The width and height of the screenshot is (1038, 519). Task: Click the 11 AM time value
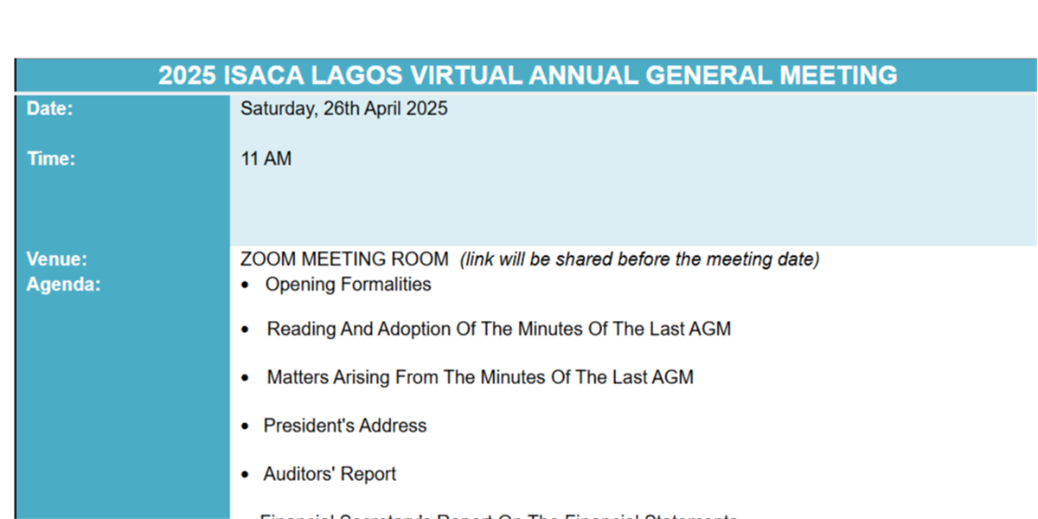[266, 159]
